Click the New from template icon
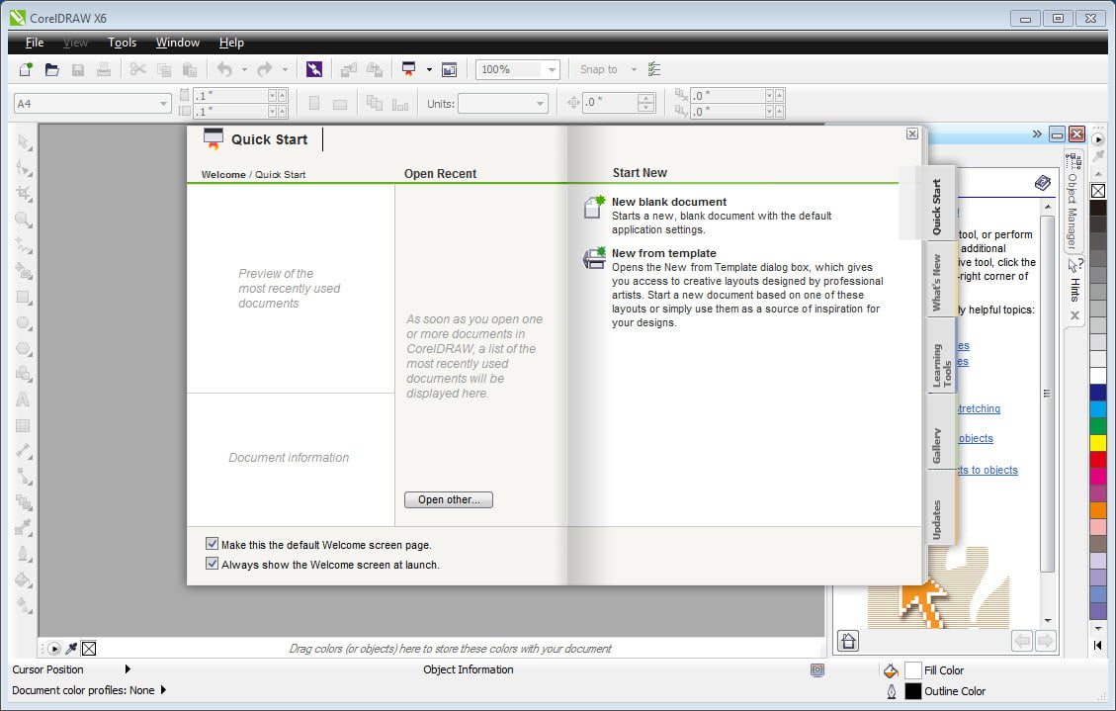 pos(594,258)
